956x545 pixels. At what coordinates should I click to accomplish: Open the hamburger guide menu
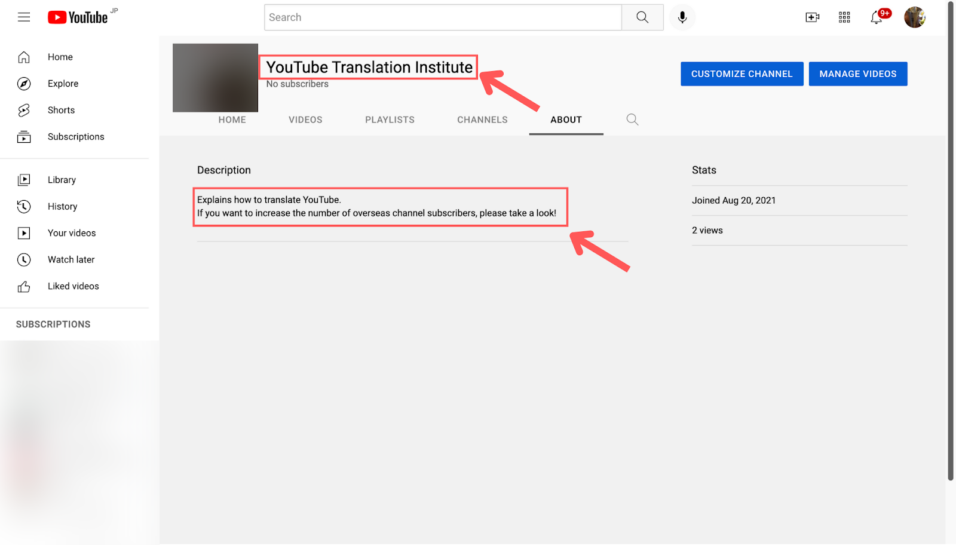[24, 17]
